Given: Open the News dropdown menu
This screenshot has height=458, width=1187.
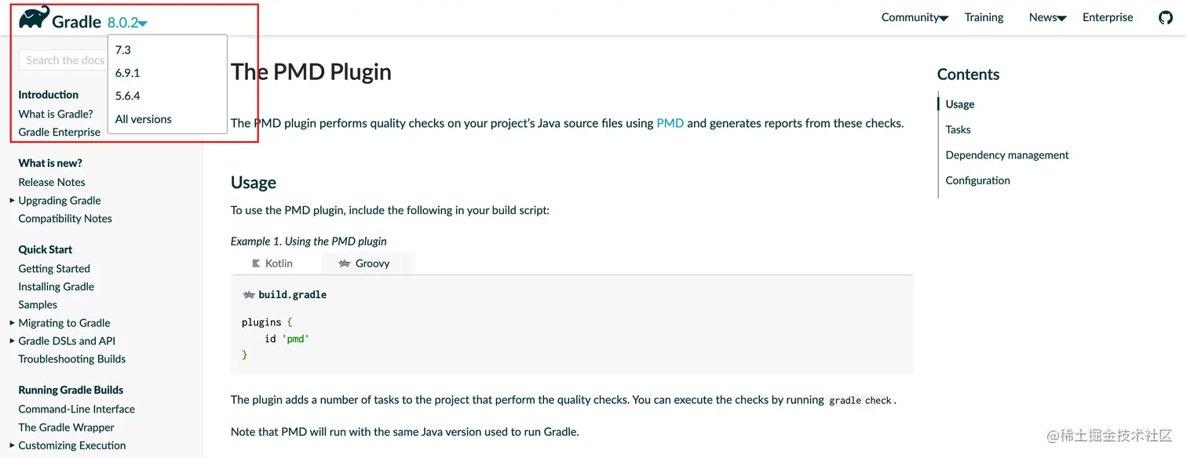Looking at the screenshot, I should tap(1047, 17).
